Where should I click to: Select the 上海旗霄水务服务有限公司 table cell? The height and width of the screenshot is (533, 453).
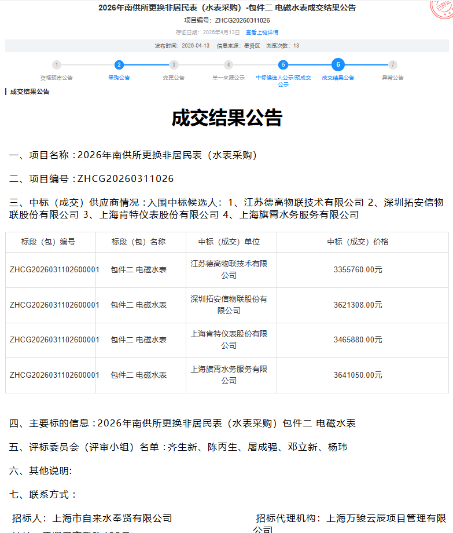(229, 375)
